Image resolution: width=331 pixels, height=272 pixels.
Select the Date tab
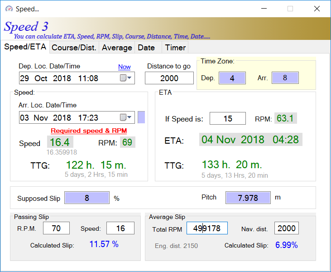coord(146,48)
